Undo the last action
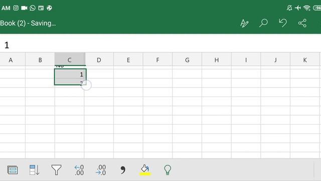 point(283,23)
